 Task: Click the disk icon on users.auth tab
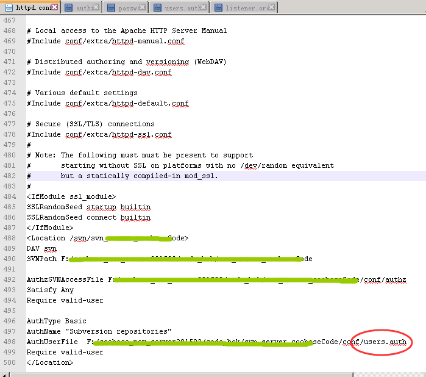point(157,7)
